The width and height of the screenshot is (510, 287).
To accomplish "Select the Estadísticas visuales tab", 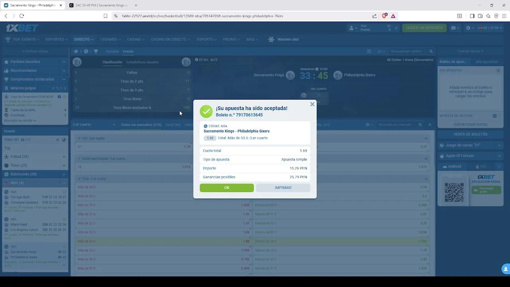I will pyautogui.click(x=142, y=62).
